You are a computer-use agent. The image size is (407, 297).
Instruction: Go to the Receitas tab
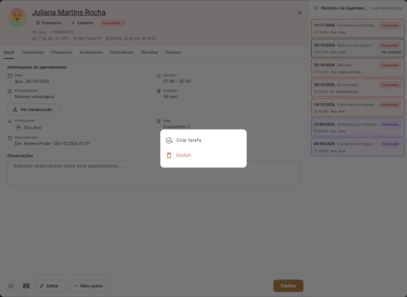coord(150,52)
